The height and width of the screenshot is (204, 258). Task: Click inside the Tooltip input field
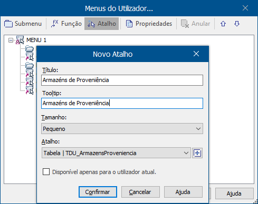(122, 103)
